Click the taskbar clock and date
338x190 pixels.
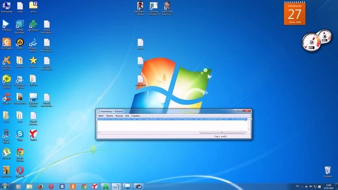pyautogui.click(x=328, y=186)
